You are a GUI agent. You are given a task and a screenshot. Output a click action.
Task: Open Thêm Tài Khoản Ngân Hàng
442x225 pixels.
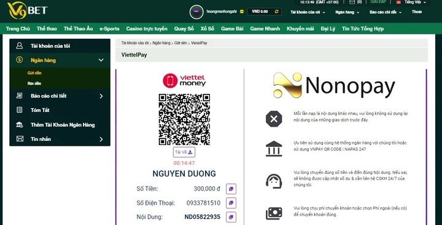(x=63, y=125)
